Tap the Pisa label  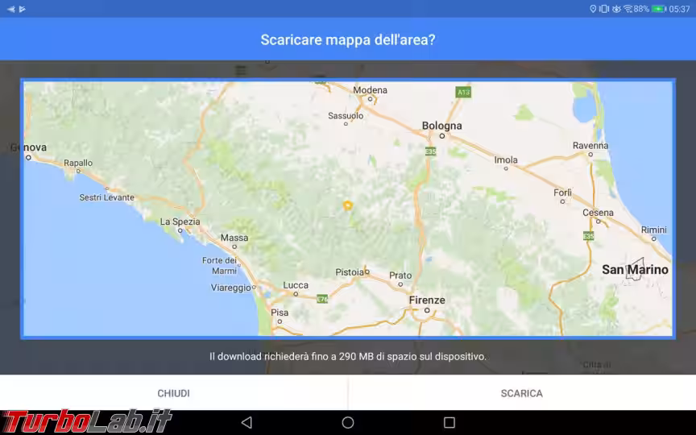coord(280,313)
